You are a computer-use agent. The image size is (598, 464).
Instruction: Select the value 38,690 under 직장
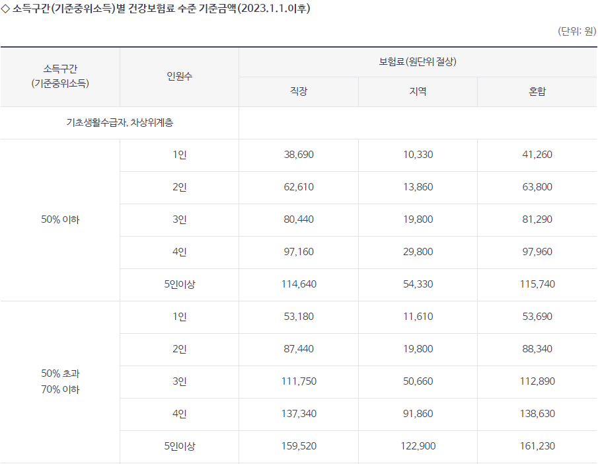[x=297, y=155]
